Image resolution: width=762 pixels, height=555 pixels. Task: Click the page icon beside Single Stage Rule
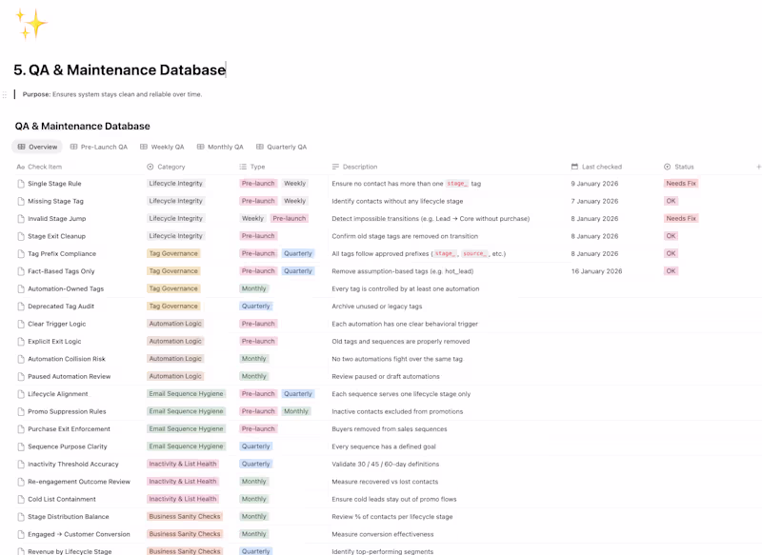coord(21,183)
